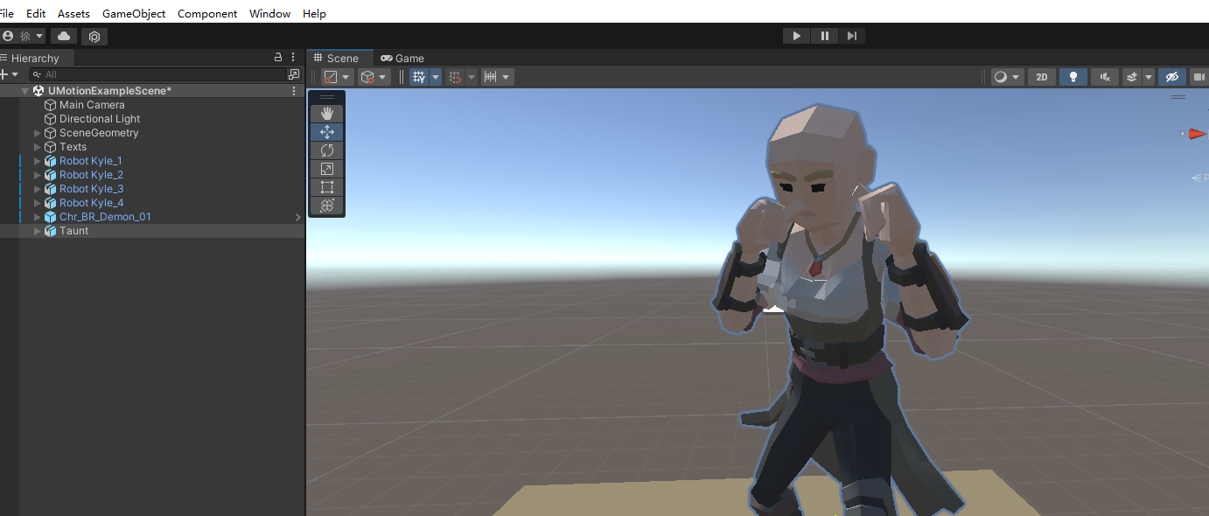The width and height of the screenshot is (1209, 516).
Task: Select the Move tool
Action: tap(327, 132)
